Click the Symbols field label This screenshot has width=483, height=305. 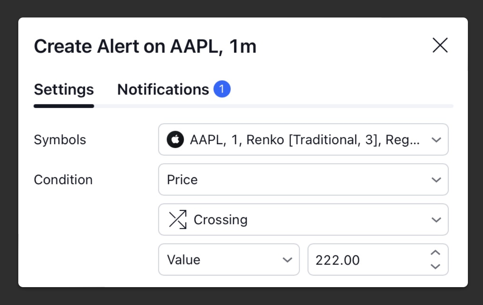click(60, 140)
